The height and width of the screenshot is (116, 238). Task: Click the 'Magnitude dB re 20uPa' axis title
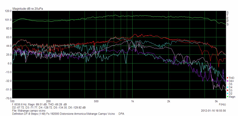pyautogui.click(x=28, y=9)
